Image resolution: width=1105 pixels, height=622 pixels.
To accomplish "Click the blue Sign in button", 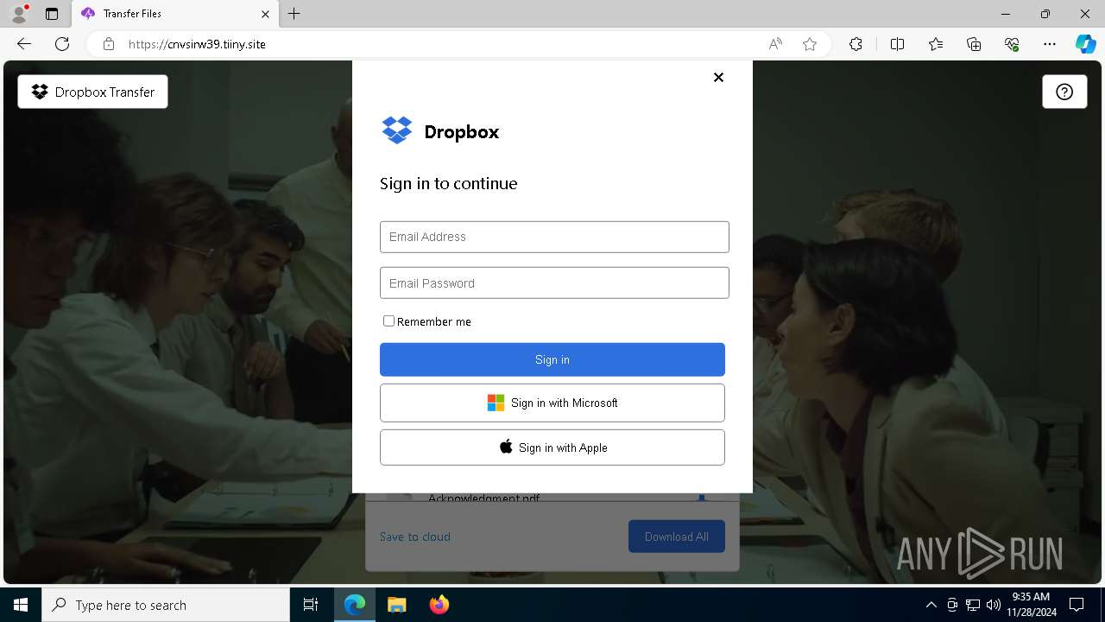I will (x=552, y=359).
